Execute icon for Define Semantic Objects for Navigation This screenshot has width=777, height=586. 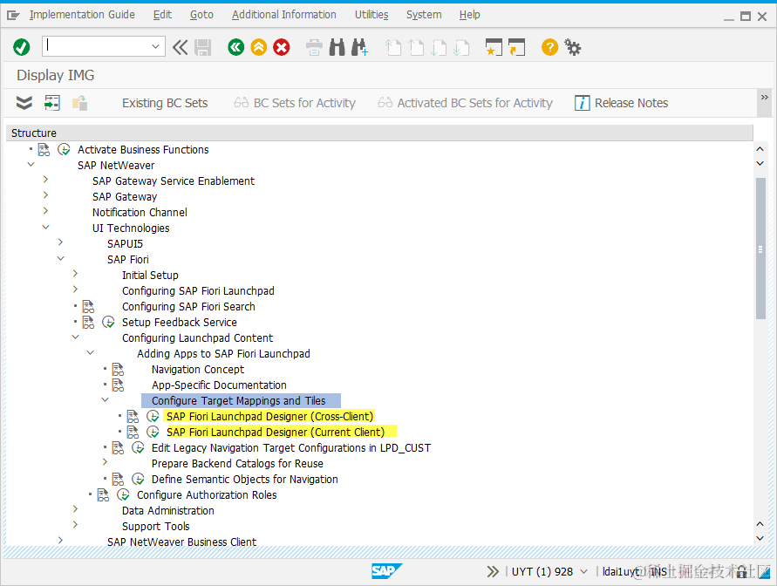pos(139,480)
